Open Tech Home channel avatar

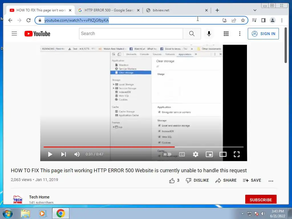point(18,199)
